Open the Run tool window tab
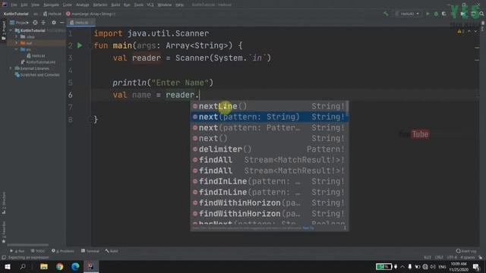This screenshot has width=486, height=273. point(17,251)
